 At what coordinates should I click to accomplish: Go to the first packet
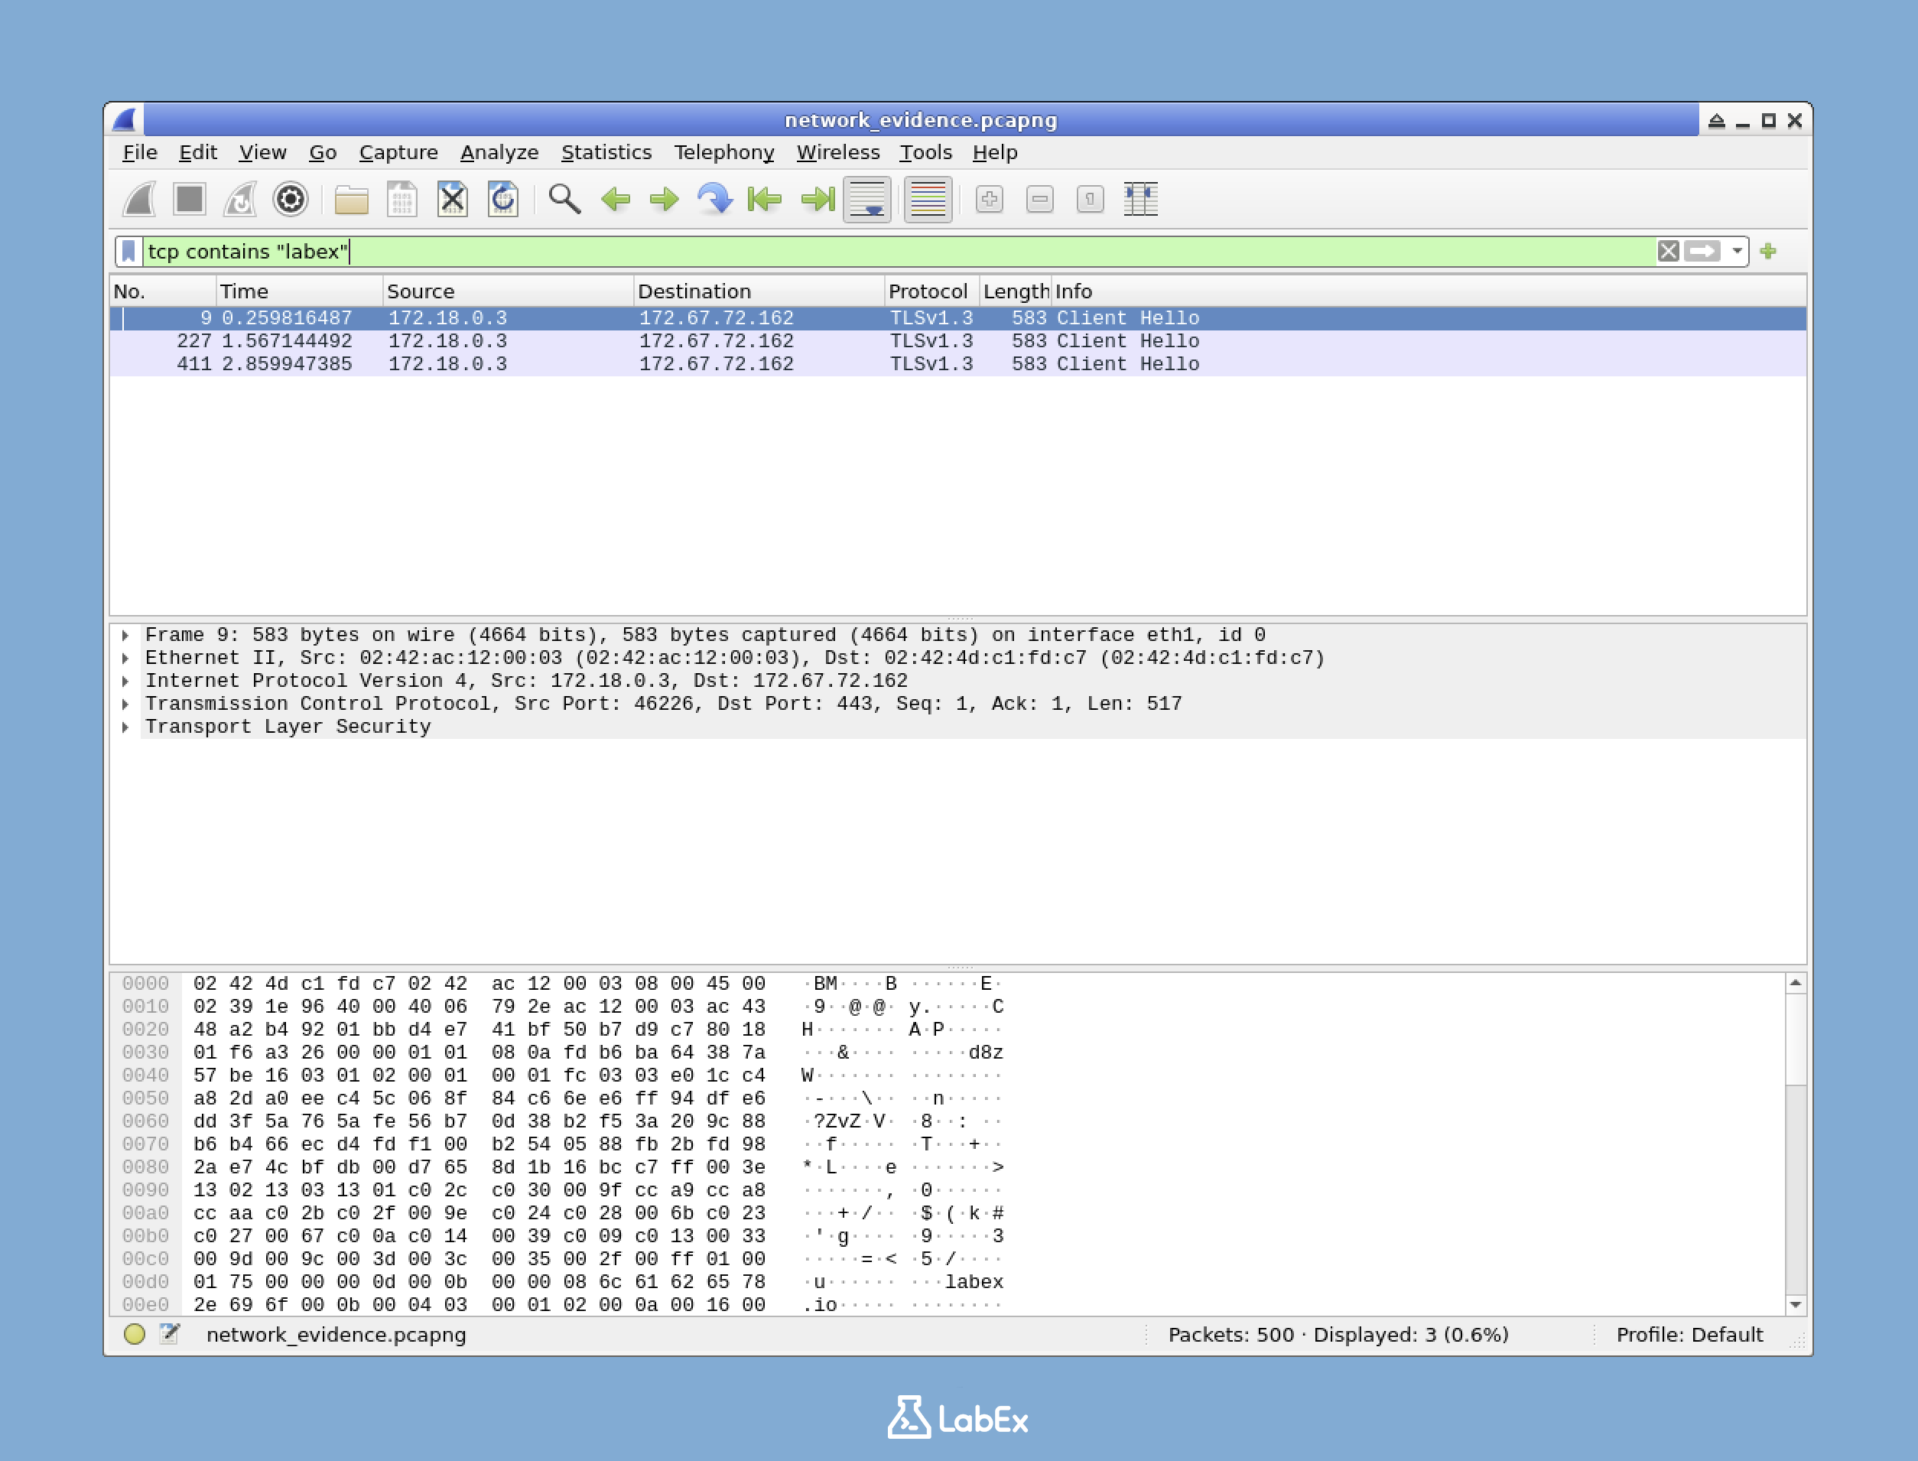pos(764,199)
